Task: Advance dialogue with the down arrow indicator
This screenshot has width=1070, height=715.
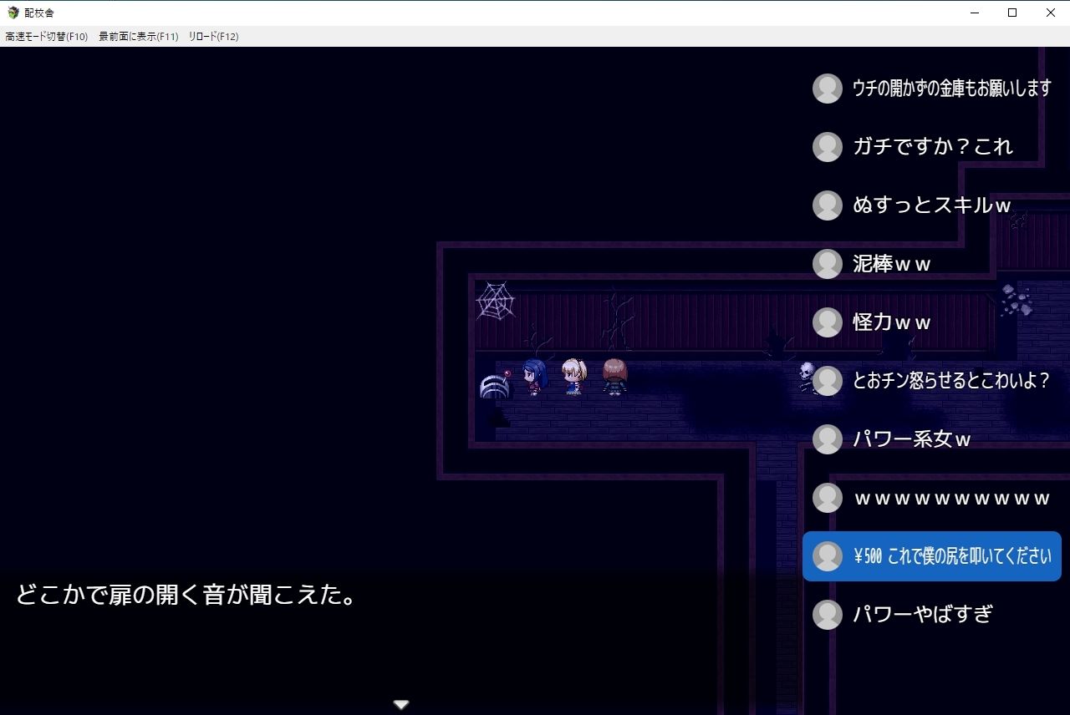Action: (401, 705)
